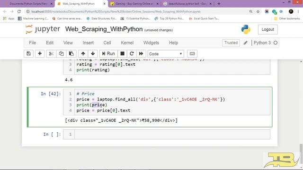Click the print(rating) code line
The height and width of the screenshot is (170, 303).
(x=93, y=70)
